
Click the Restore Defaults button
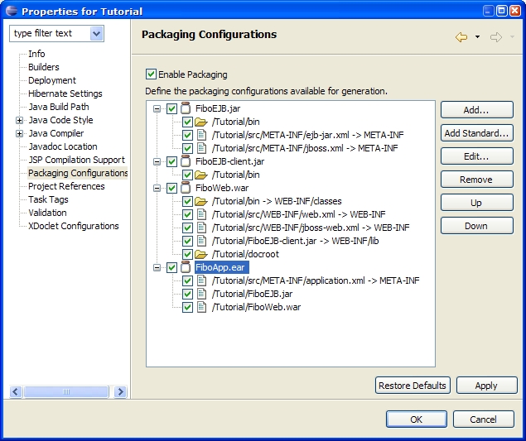413,386
